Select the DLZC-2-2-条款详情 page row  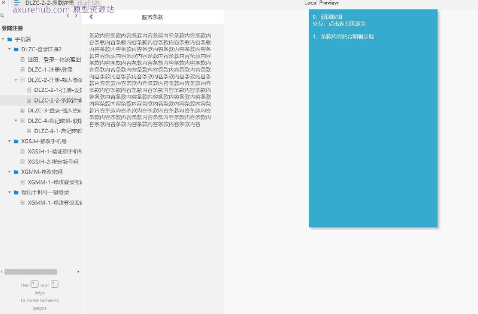pyautogui.click(x=40, y=100)
